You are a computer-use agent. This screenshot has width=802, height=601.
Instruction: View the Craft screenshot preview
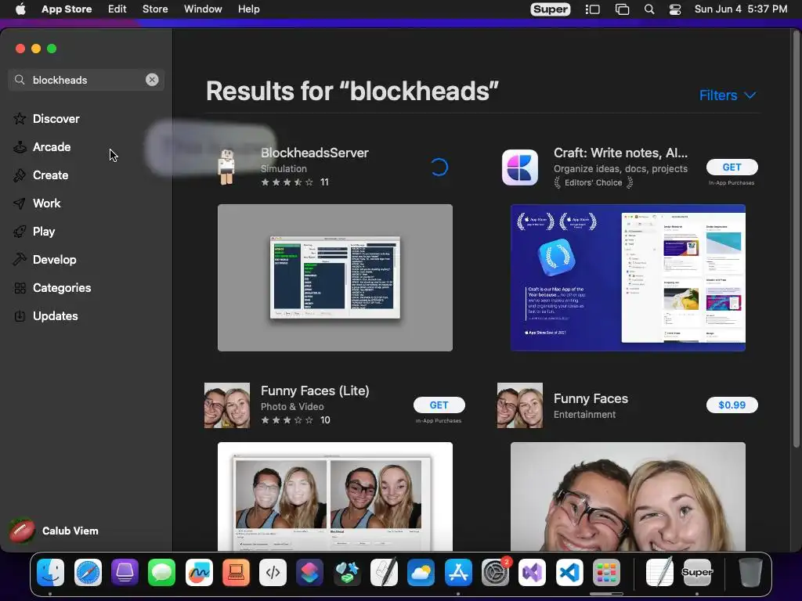coord(627,278)
